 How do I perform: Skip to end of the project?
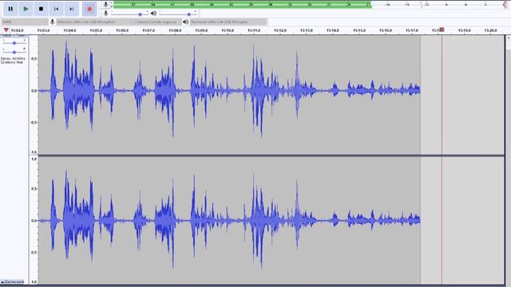[72, 9]
